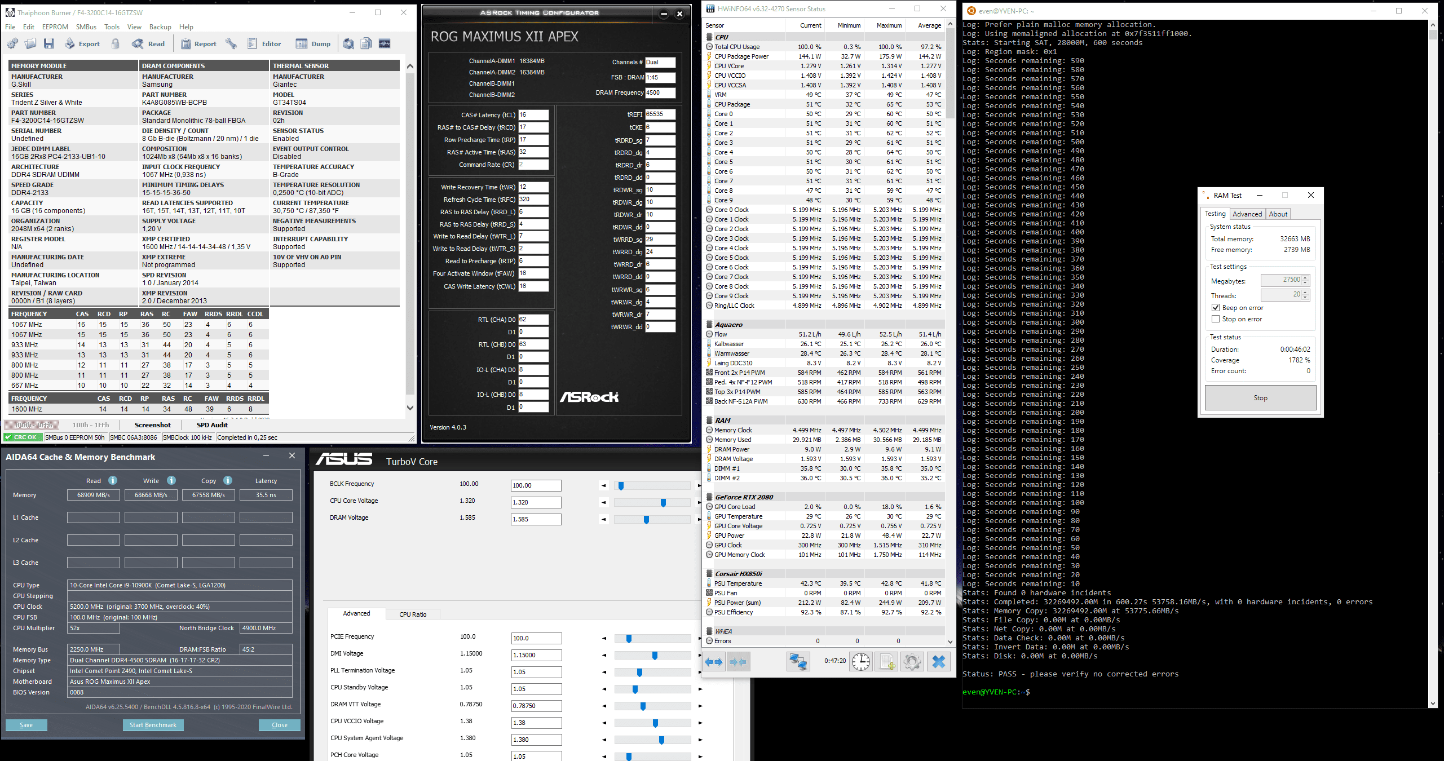Click HWiNFO network computers icon

tap(798, 662)
